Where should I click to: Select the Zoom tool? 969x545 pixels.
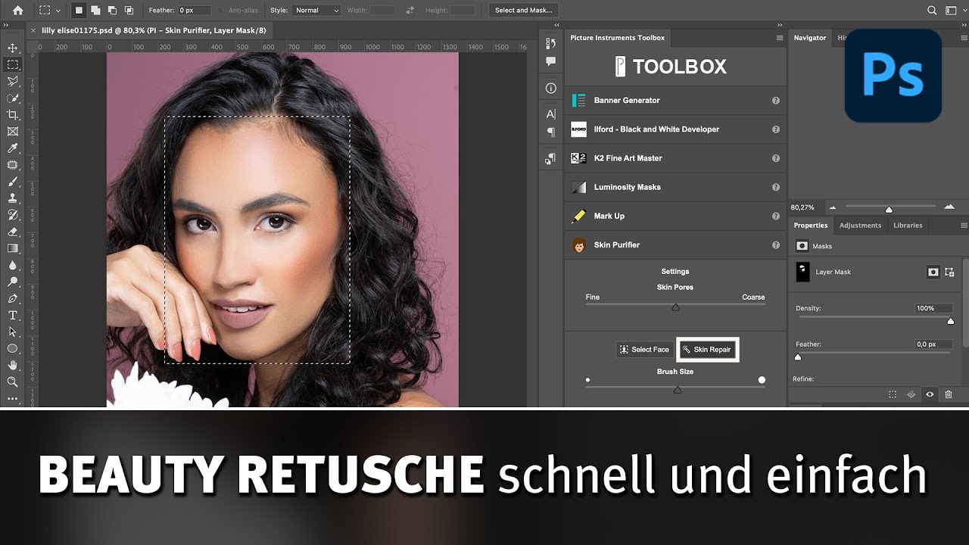[x=12, y=381]
